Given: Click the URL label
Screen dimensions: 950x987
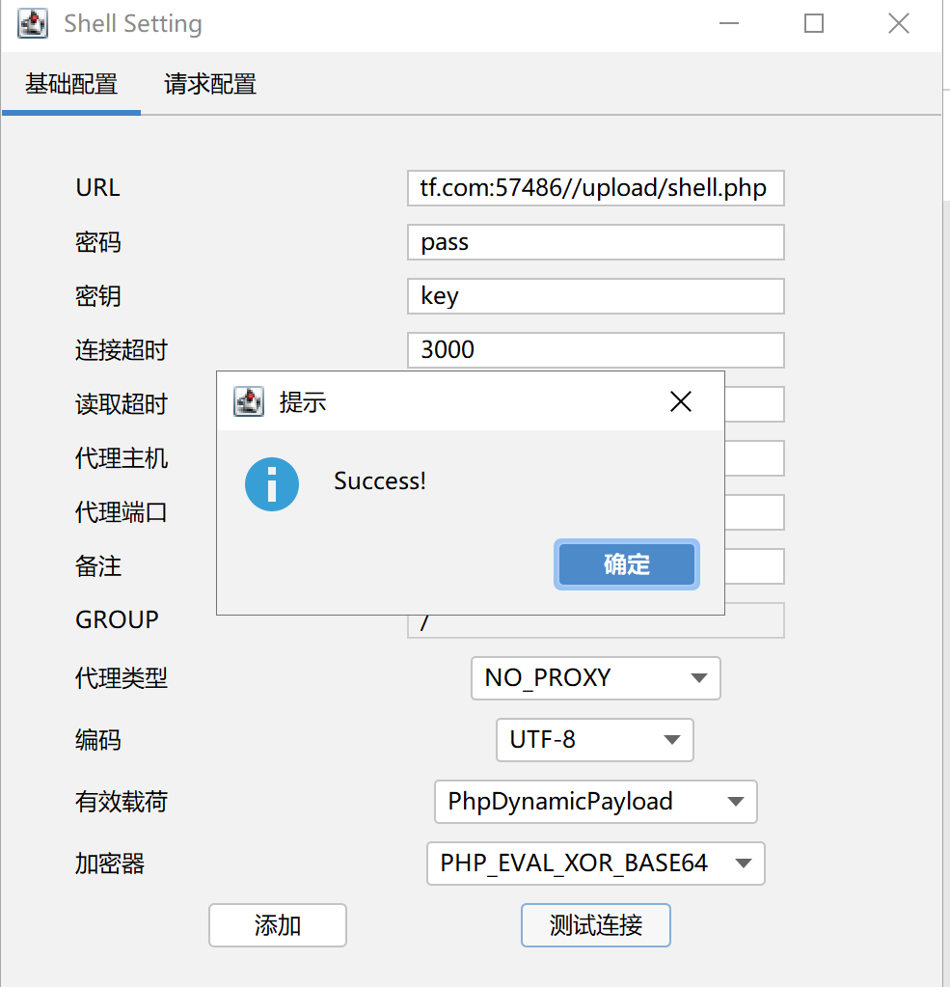Looking at the screenshot, I should (x=98, y=187).
